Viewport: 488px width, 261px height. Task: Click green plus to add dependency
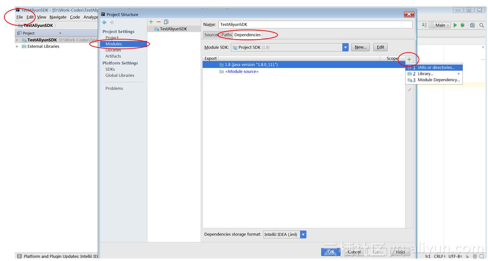pos(409,59)
